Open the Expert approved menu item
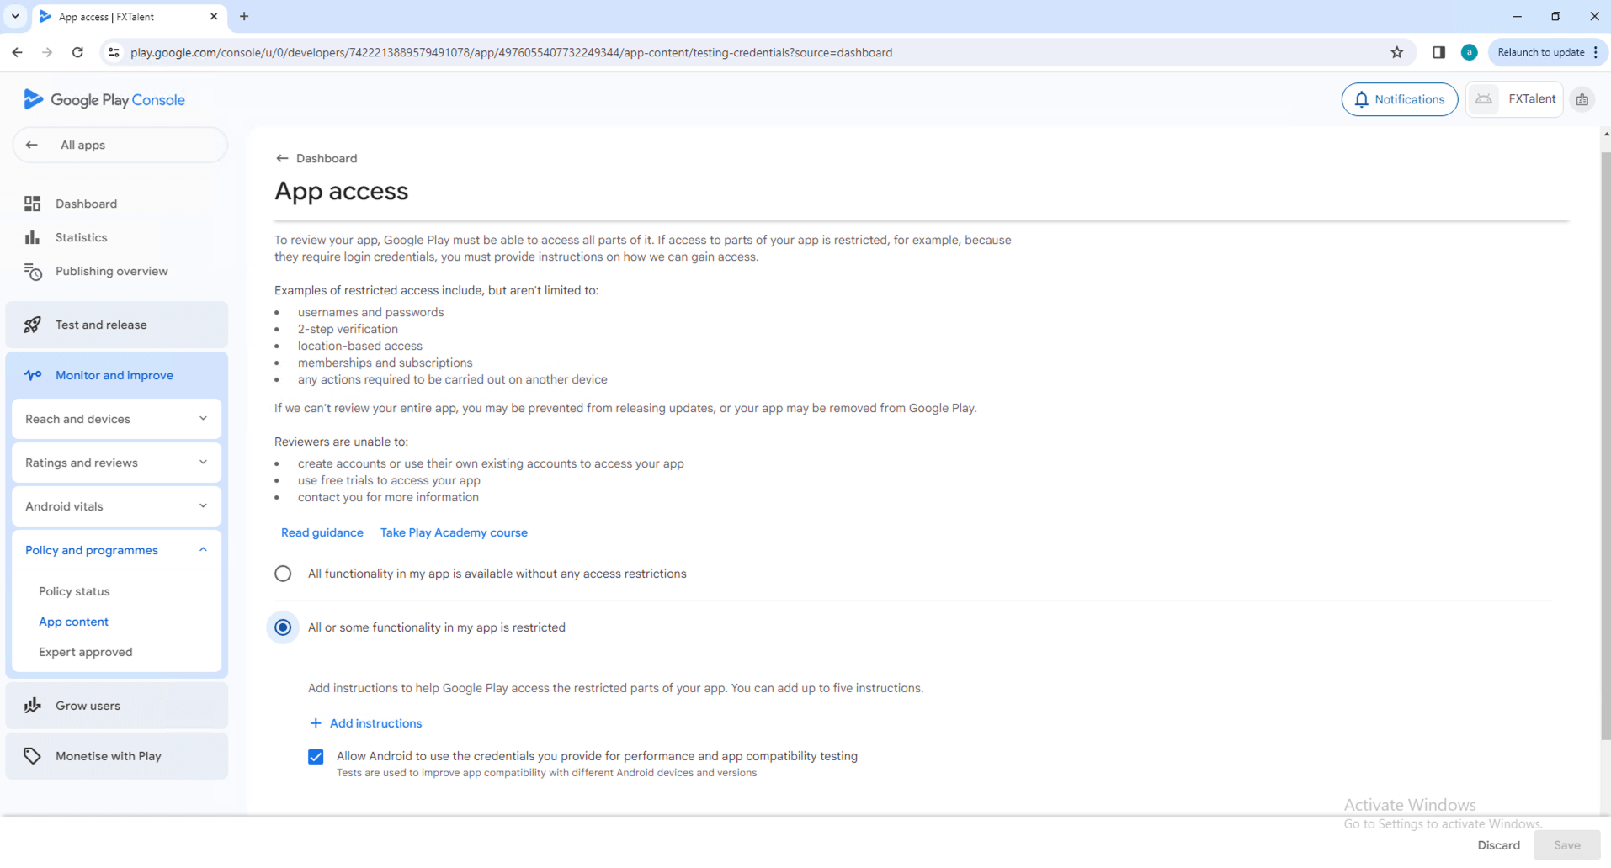 click(x=85, y=652)
